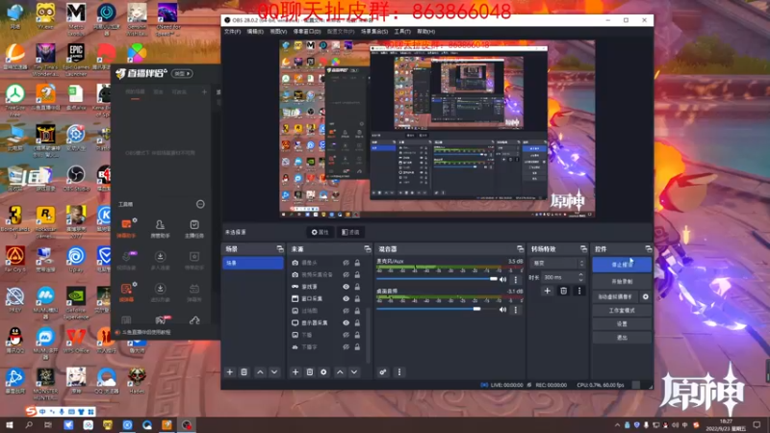Move source up in Sources panel
770x433 pixels.
click(340, 372)
